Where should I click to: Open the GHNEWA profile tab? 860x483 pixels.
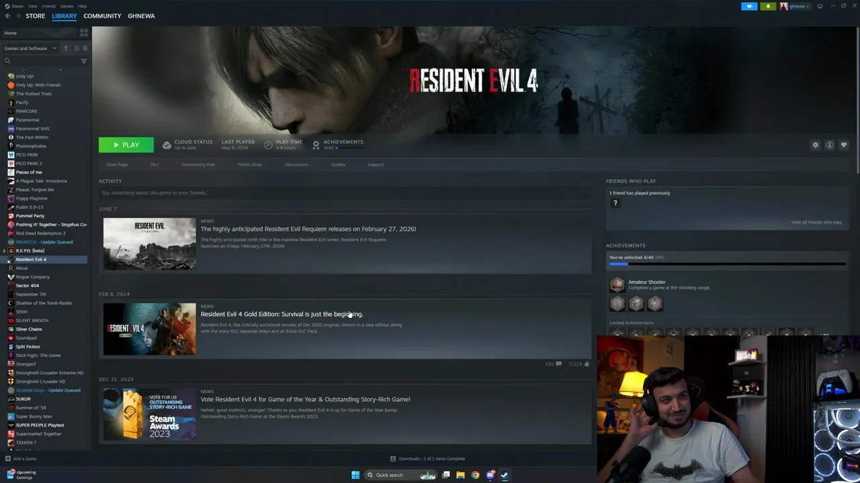coord(141,15)
